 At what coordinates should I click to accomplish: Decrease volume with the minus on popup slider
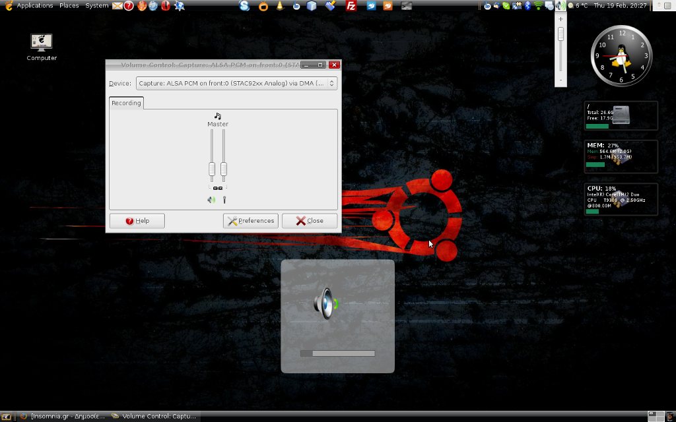[x=560, y=80]
